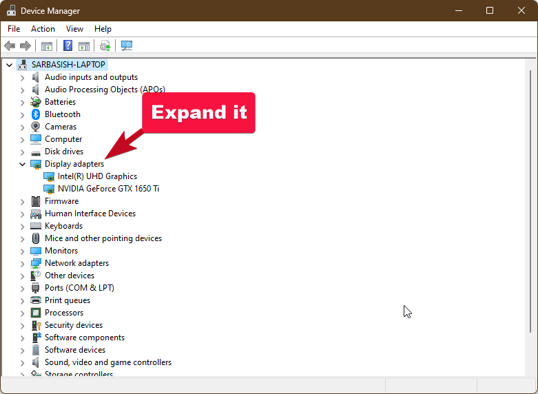Viewport: 538px width, 394px height.
Task: Click the Monitors category icon
Action: click(36, 251)
